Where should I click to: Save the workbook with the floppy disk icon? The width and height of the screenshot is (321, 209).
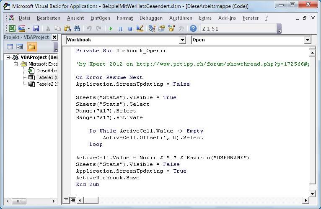(x=36, y=28)
